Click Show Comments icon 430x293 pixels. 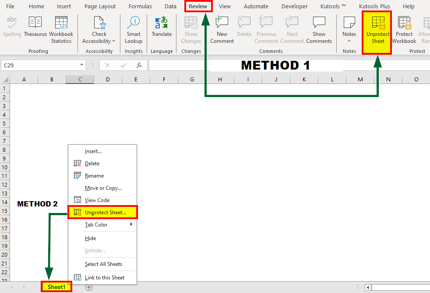pos(319,22)
